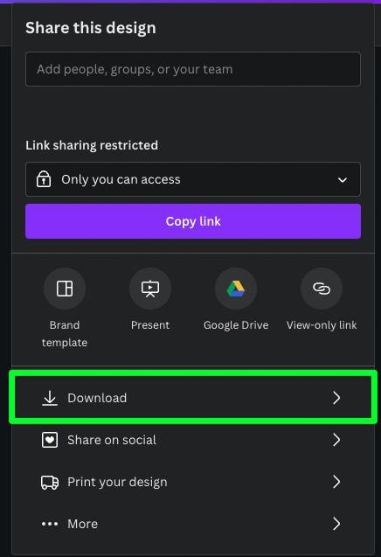Expand Download row chevron
This screenshot has height=557, width=381.
coord(336,398)
